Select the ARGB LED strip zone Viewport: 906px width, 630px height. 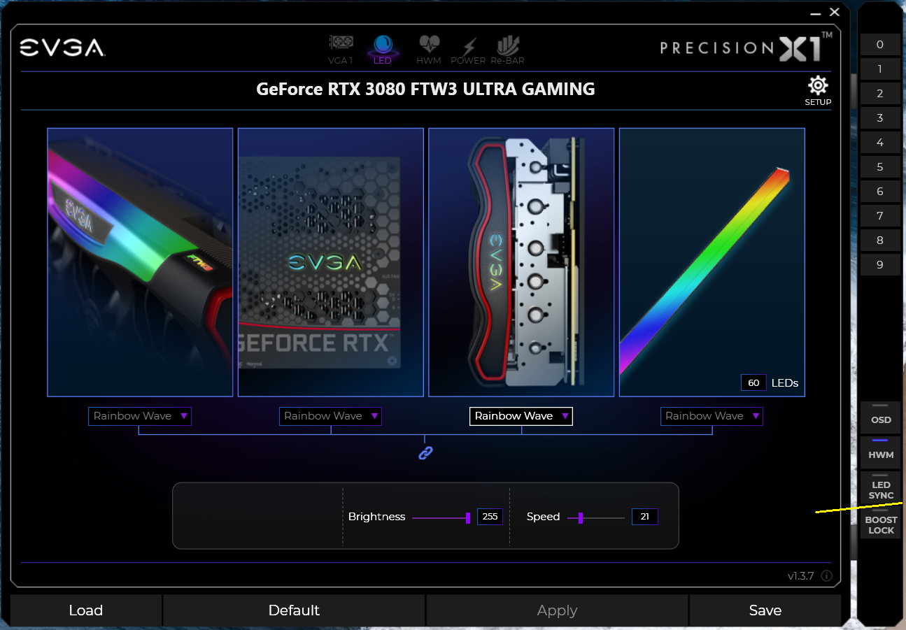click(x=712, y=262)
